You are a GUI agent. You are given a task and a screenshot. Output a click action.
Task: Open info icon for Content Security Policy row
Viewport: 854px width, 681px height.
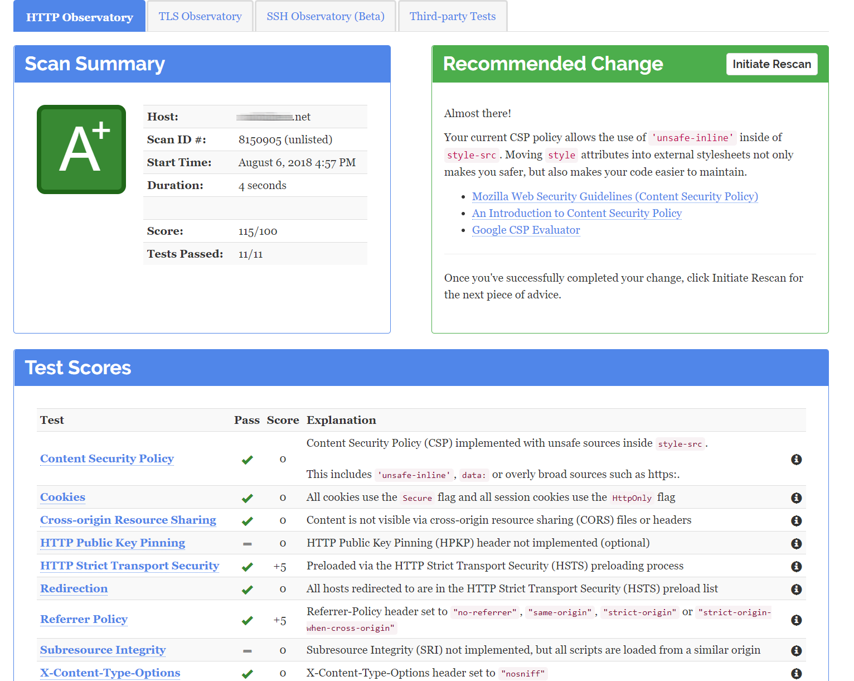tap(796, 459)
